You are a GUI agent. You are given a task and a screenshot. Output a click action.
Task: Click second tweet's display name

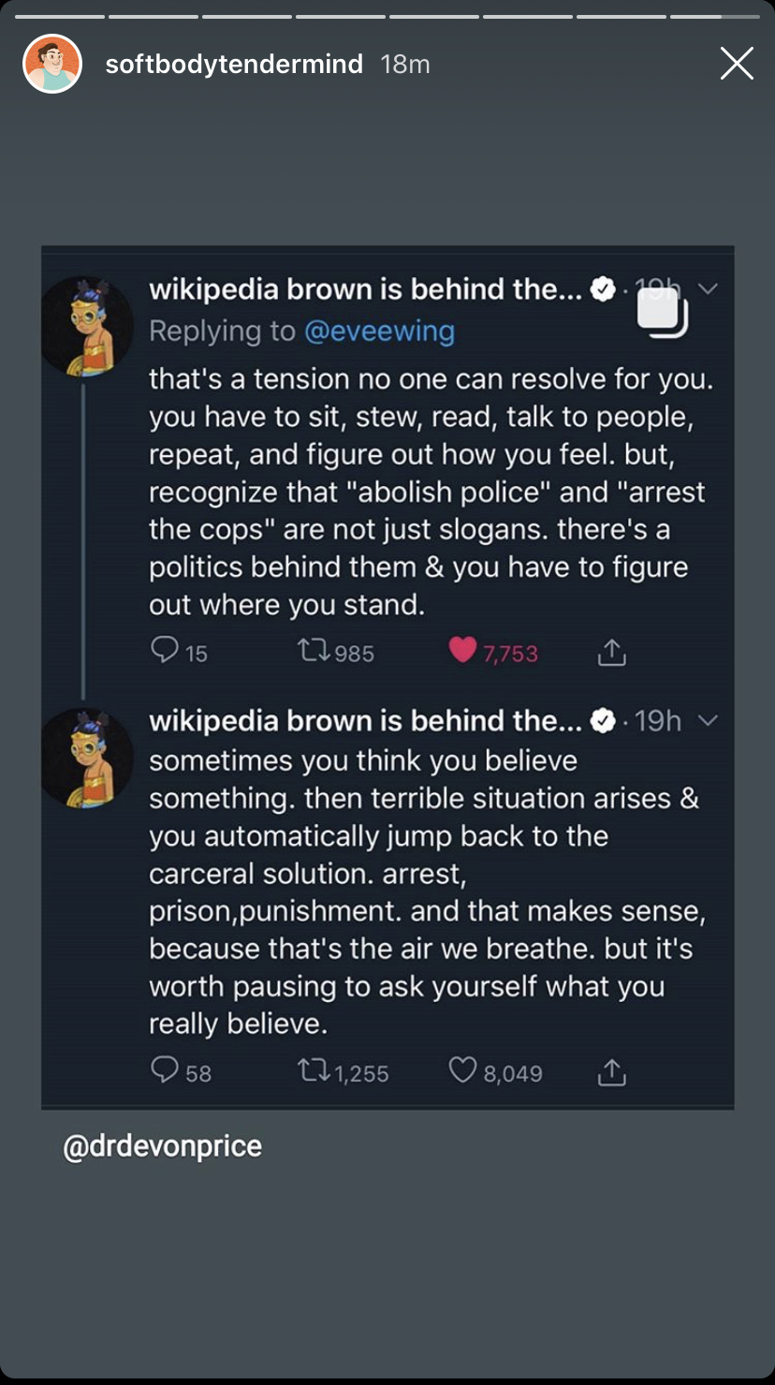(x=365, y=720)
